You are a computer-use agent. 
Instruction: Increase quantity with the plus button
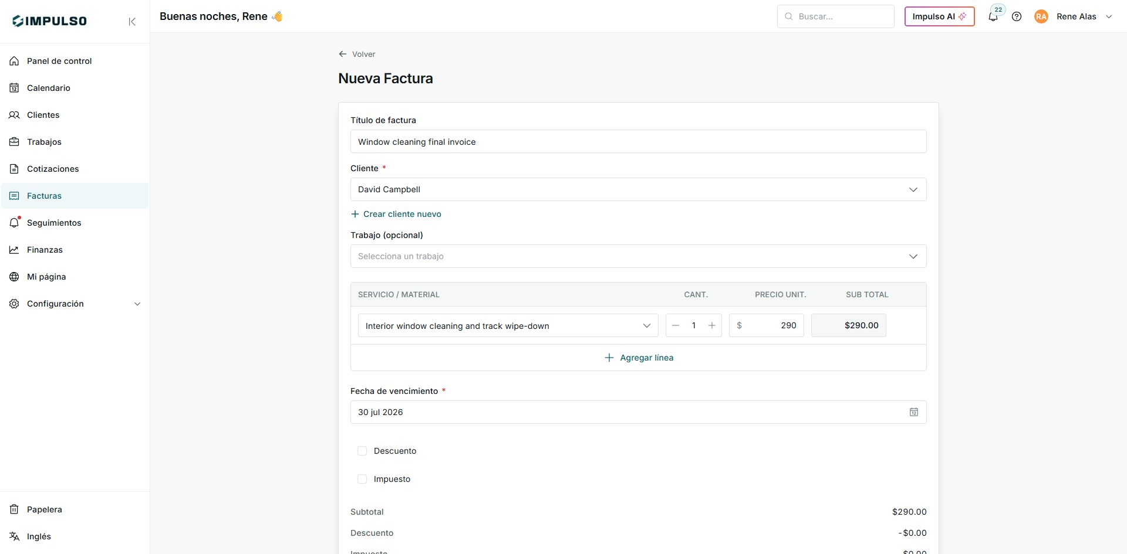tap(712, 325)
